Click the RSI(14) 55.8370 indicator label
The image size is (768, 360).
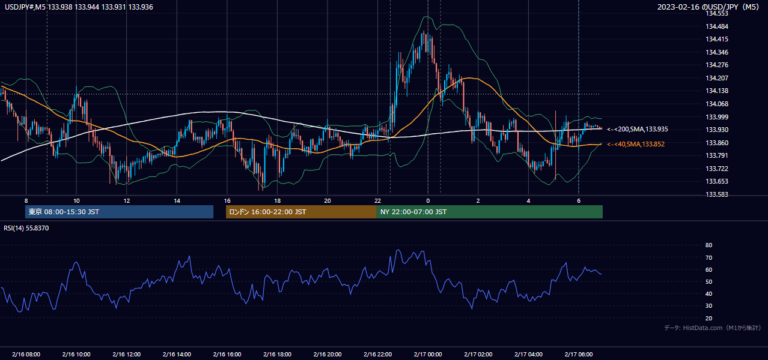(26, 228)
